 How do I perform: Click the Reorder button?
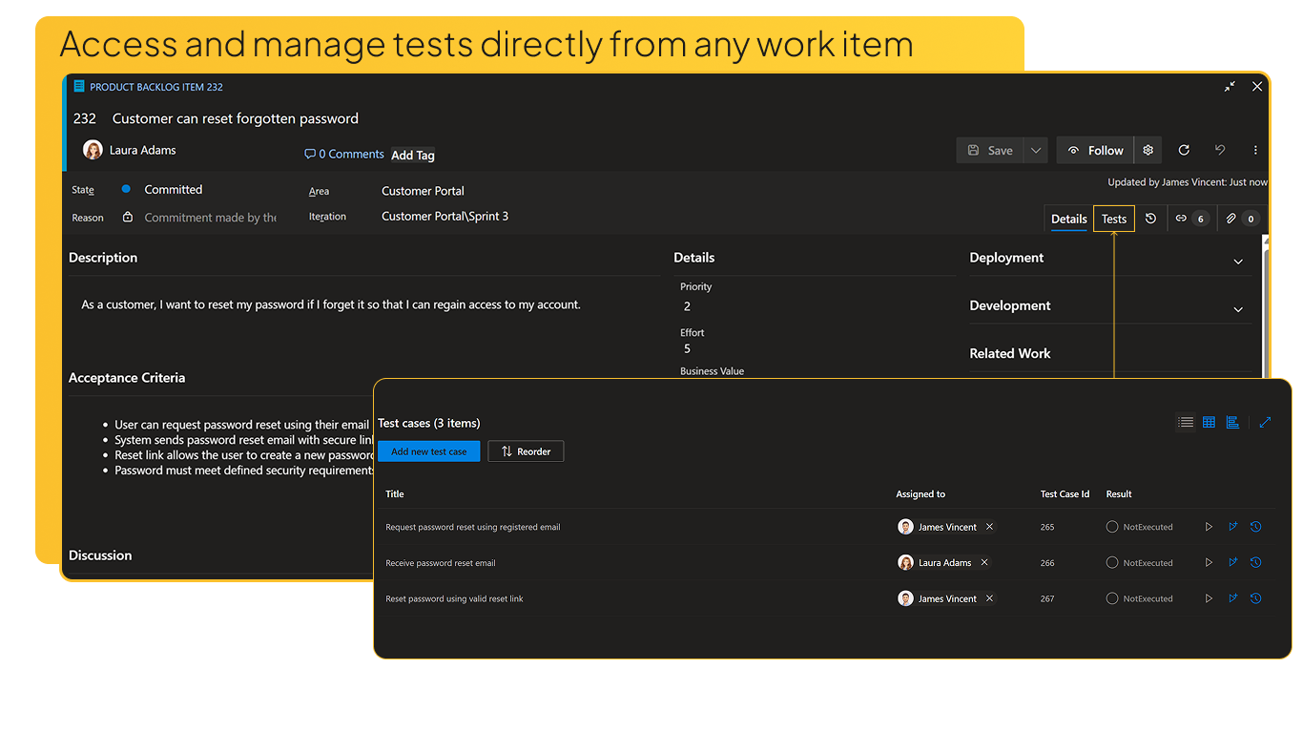526,451
